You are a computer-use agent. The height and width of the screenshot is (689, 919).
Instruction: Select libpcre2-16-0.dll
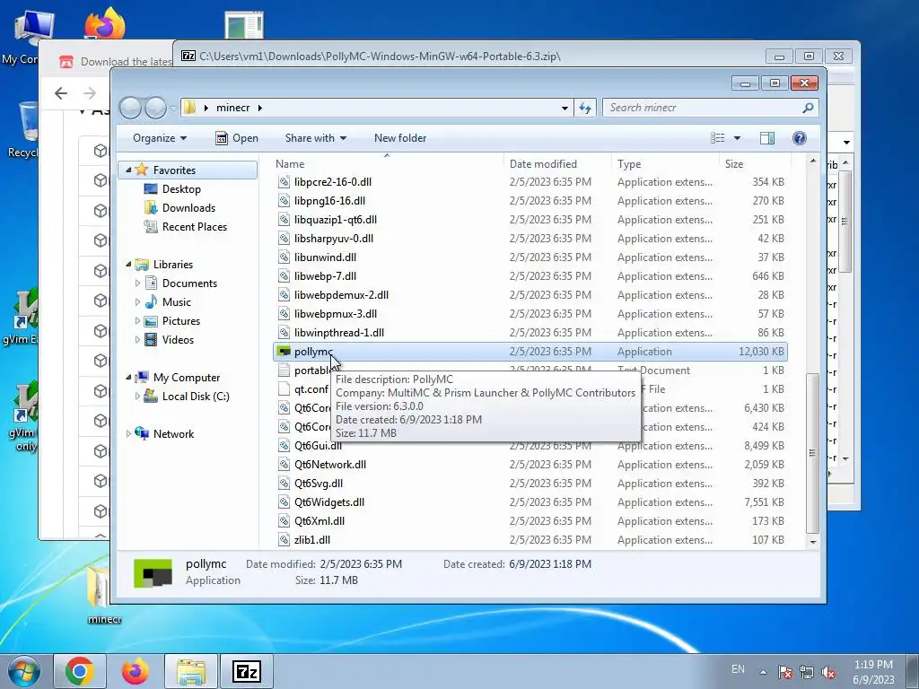[530, 182]
